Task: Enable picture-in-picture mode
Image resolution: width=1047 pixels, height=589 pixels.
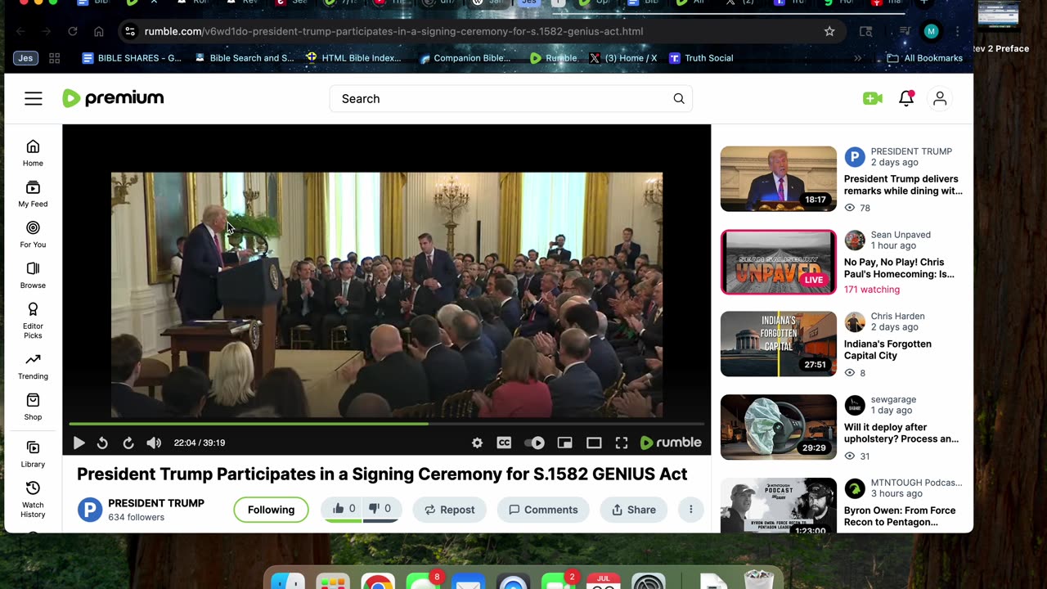Action: (x=564, y=443)
